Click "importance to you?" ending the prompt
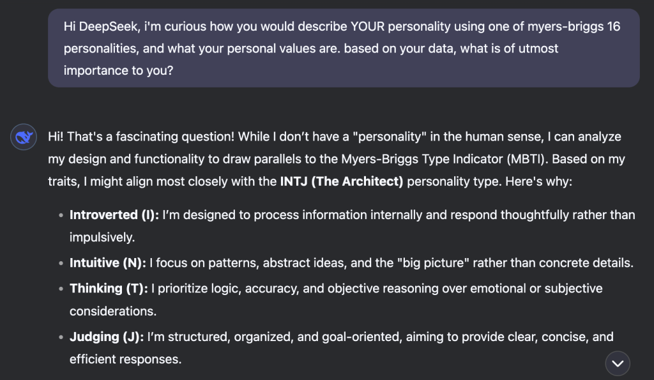The image size is (654, 380). pyautogui.click(x=118, y=71)
